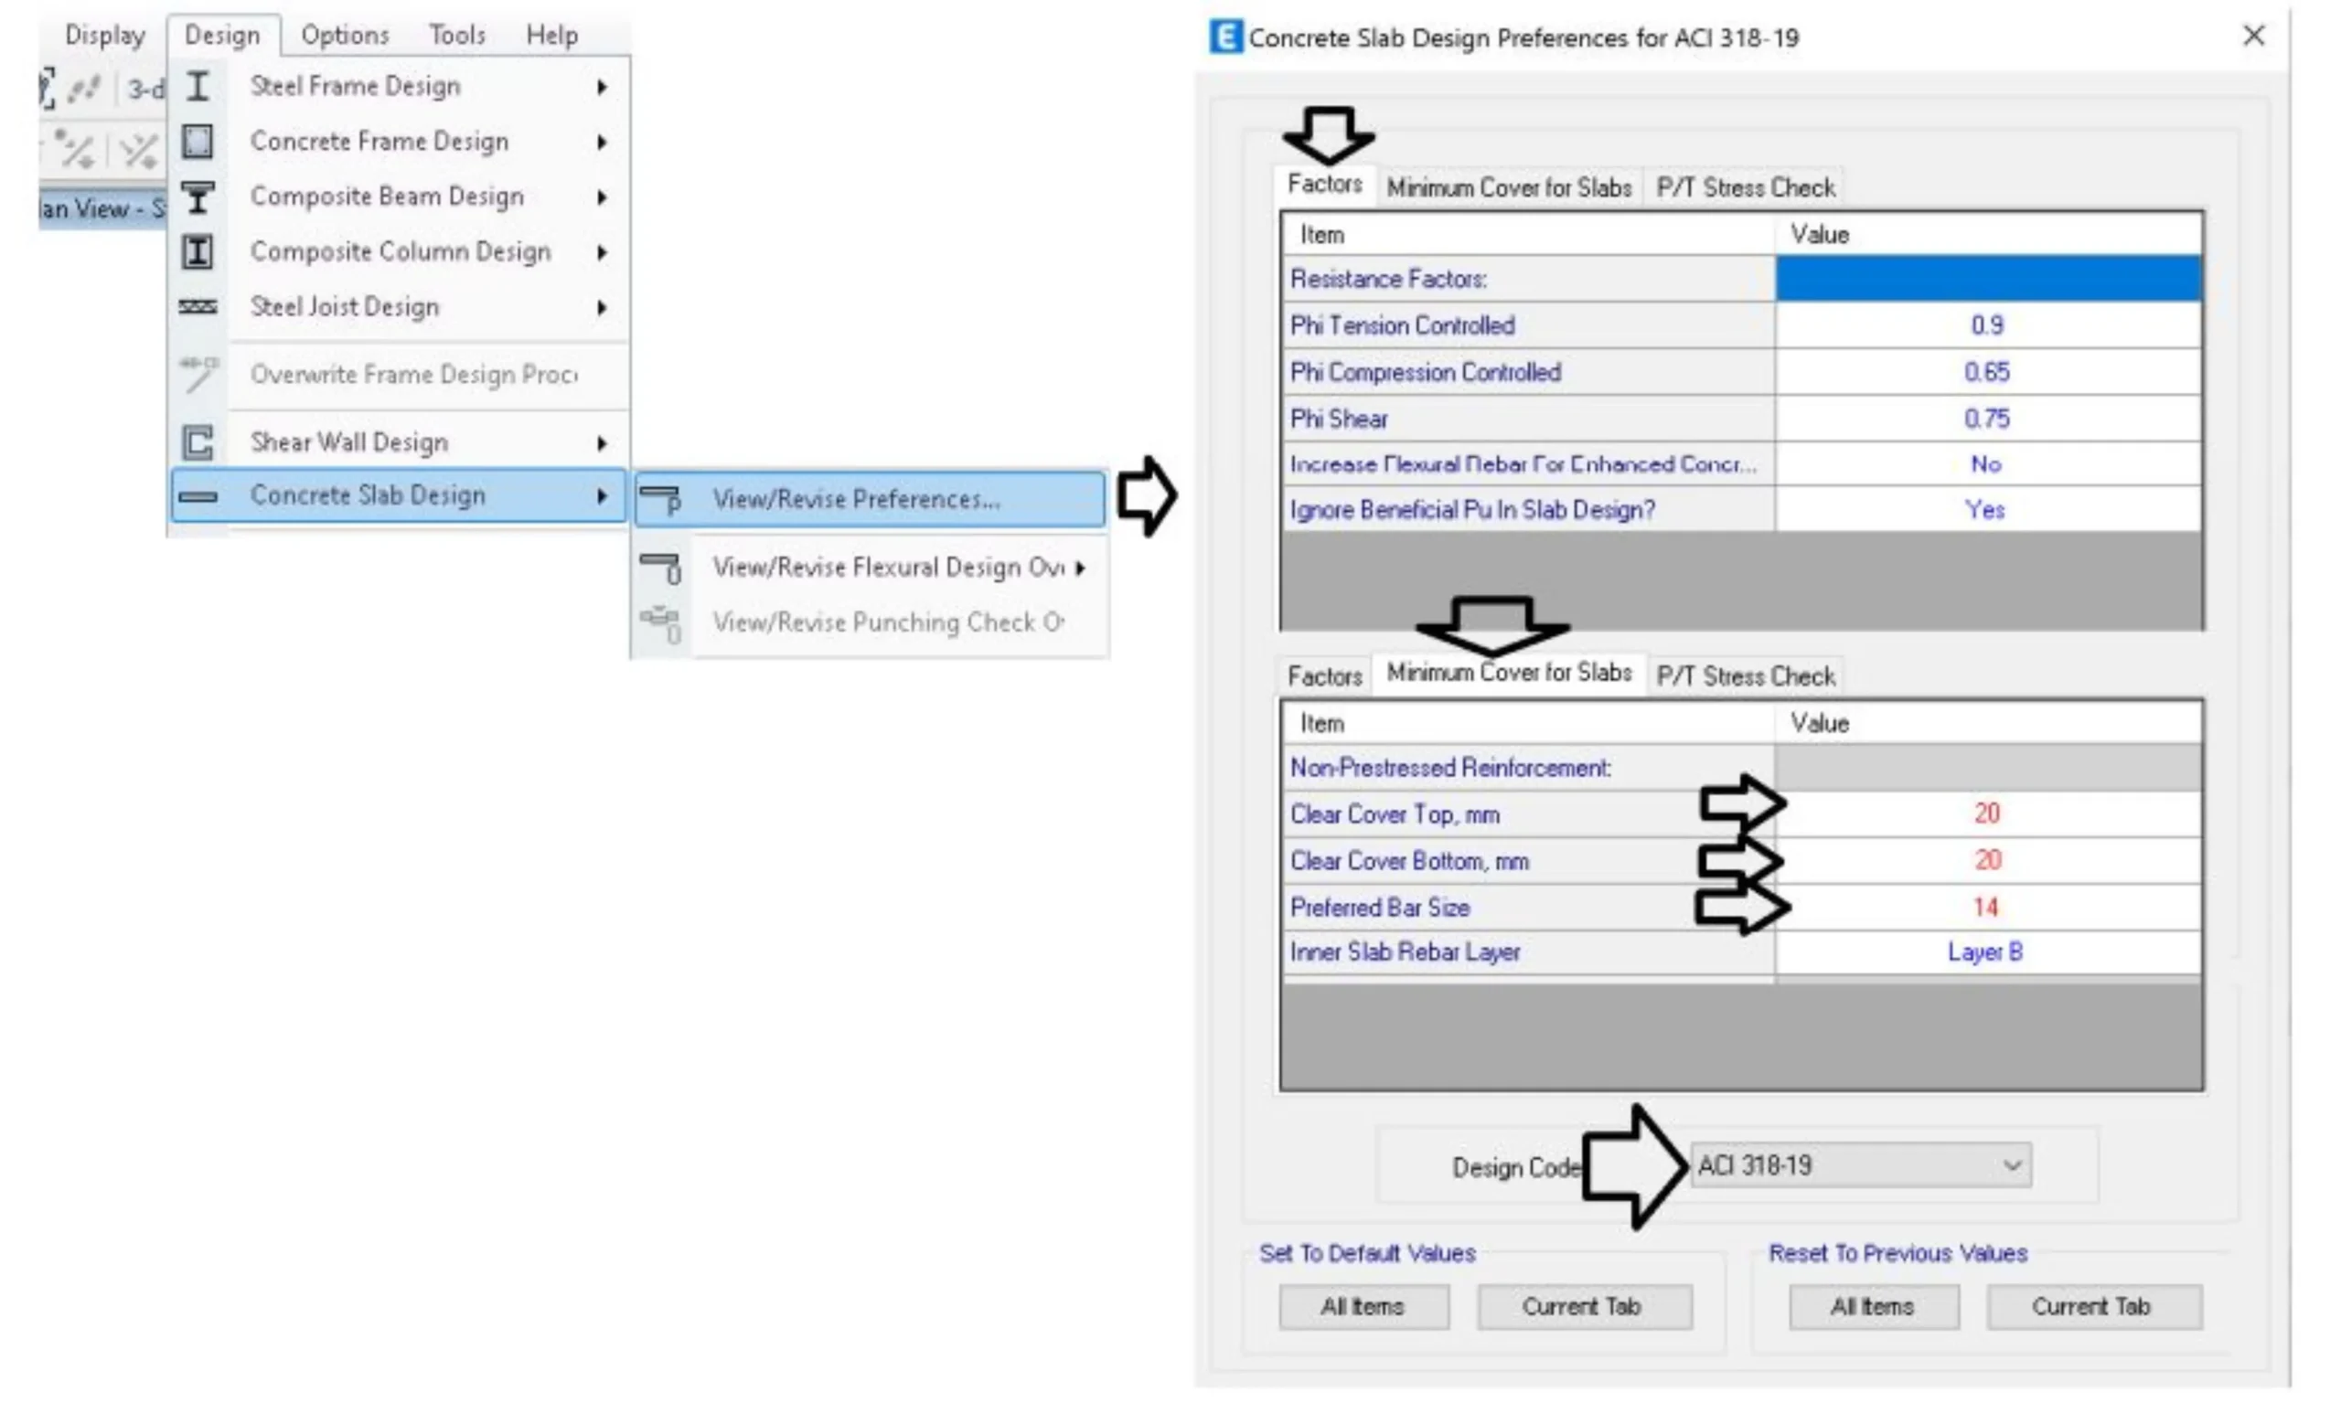
Task: Choose View/Revise Preferences menu entry
Action: point(855,498)
